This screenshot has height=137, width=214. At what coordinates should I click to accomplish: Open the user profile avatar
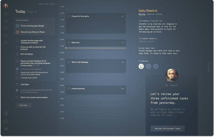coord(6,6)
